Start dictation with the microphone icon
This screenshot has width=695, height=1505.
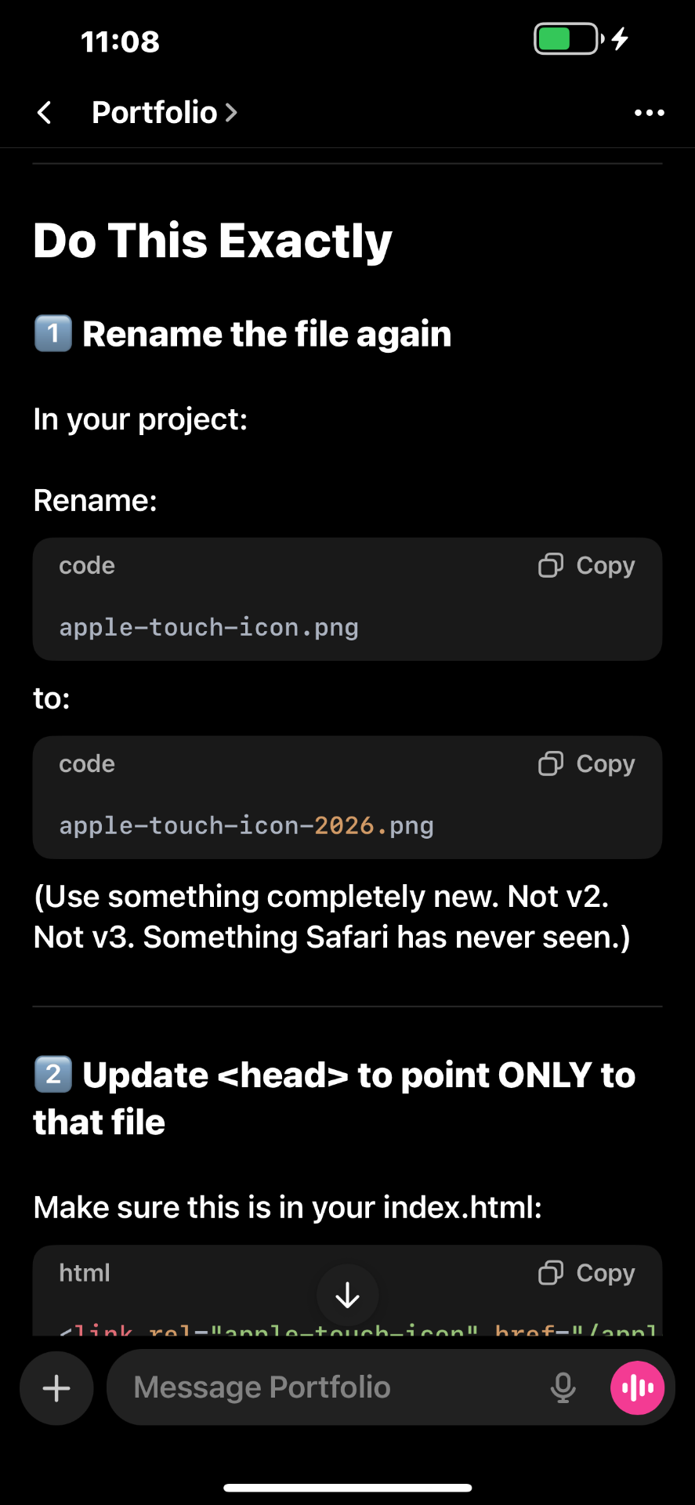tap(563, 1388)
